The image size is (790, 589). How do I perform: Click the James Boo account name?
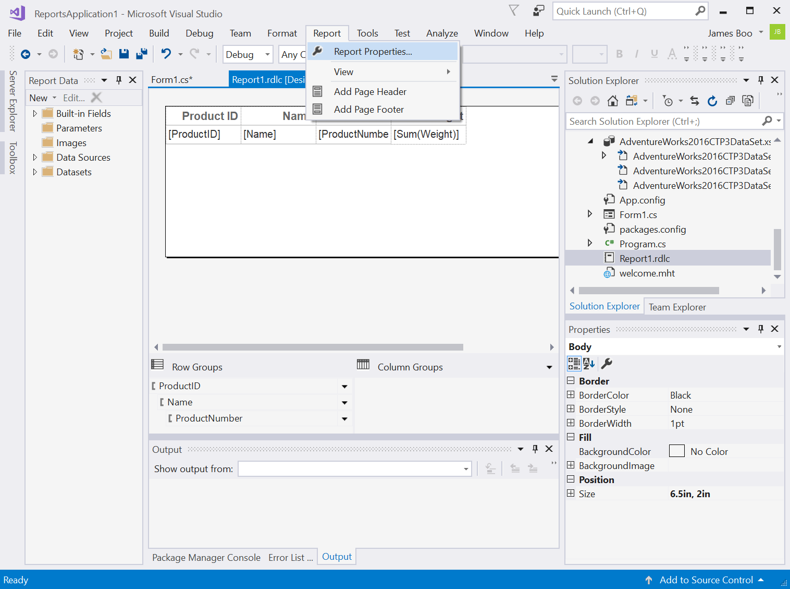730,33
